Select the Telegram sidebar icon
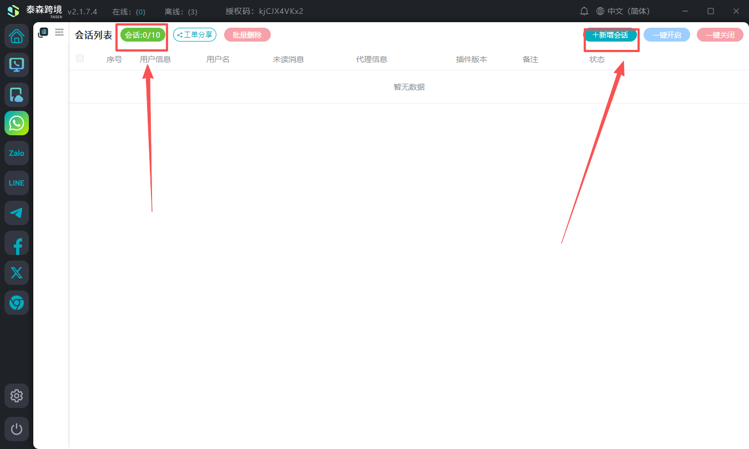The height and width of the screenshot is (449, 749). (x=17, y=213)
